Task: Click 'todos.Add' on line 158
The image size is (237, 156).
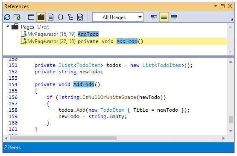Action: [72, 110]
